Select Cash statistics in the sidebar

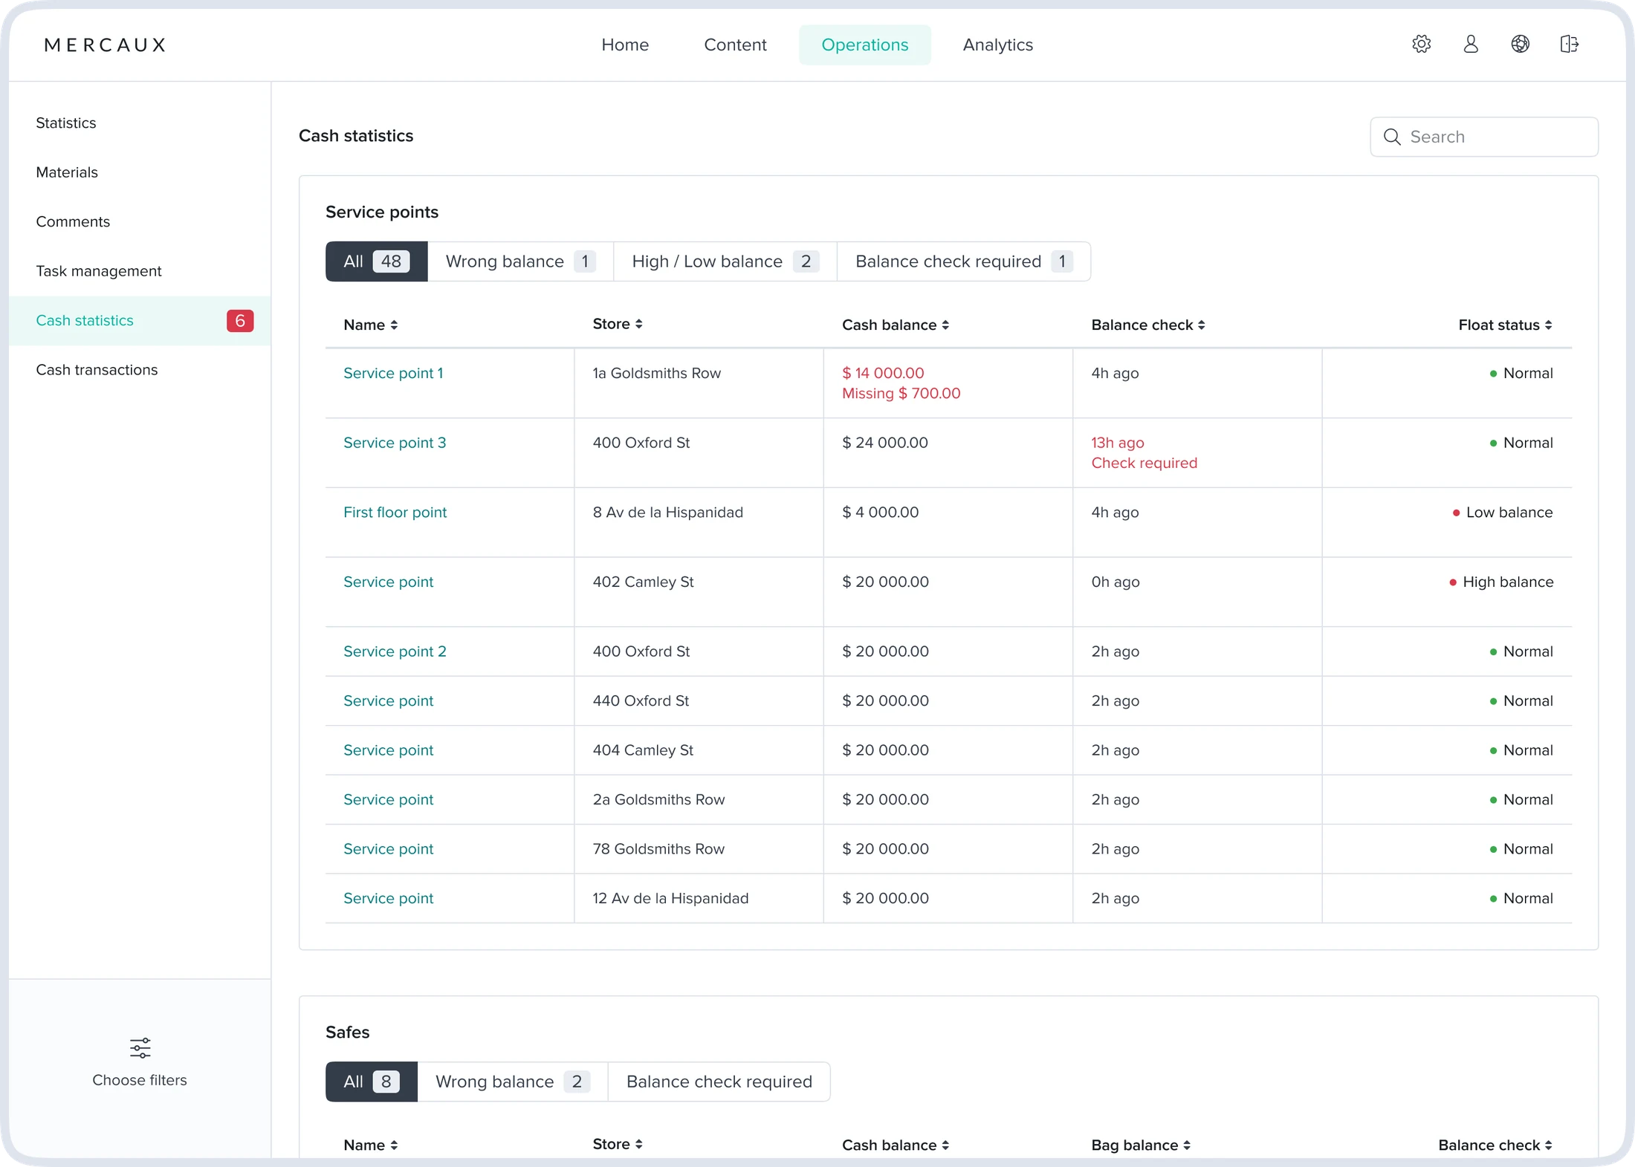[139, 321]
